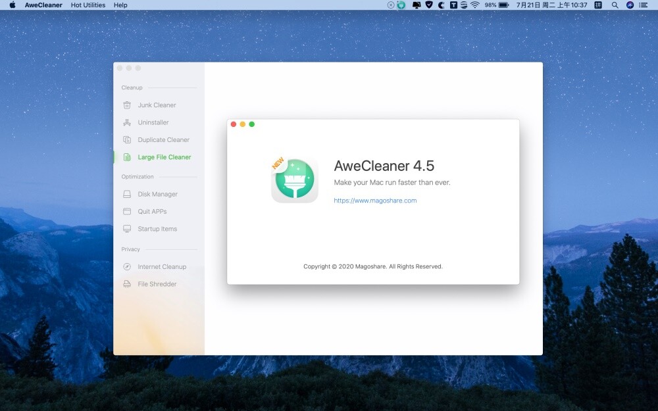Open the Hot Utilities menu
The width and height of the screenshot is (658, 411).
88,5
